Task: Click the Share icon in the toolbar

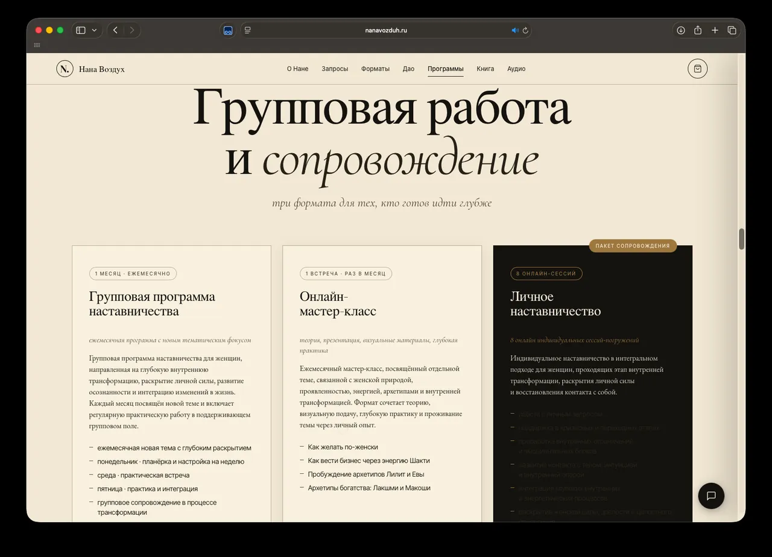Action: coord(698,30)
